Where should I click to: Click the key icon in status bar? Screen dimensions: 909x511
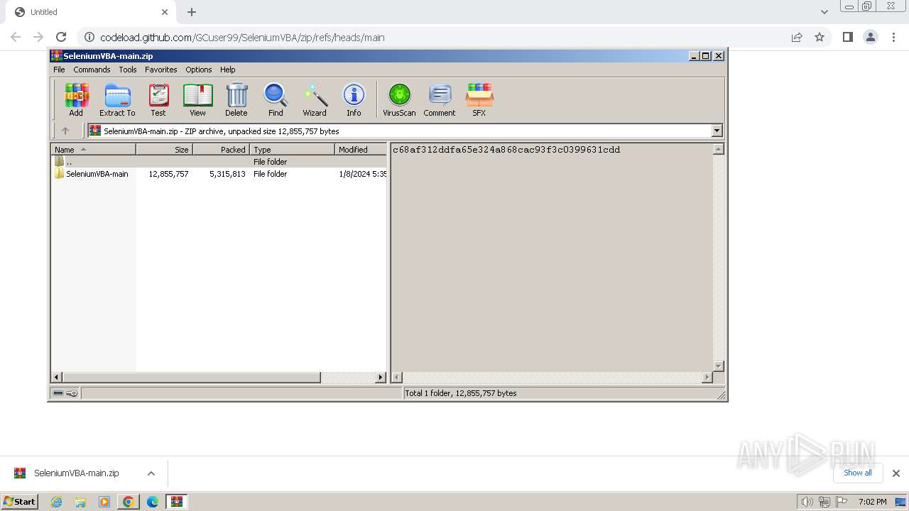click(72, 393)
